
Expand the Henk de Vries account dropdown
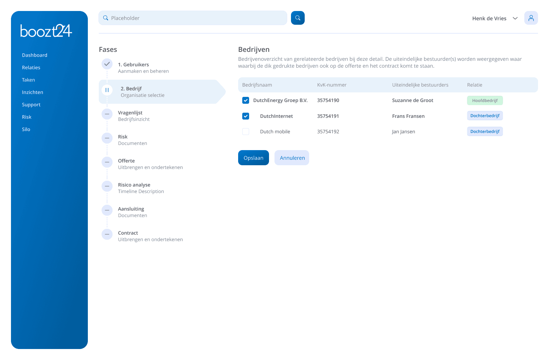tap(515, 18)
